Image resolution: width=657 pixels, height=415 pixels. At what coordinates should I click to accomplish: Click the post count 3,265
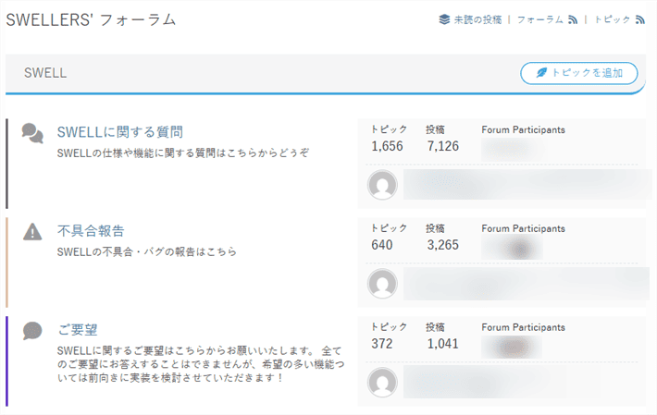[443, 245]
